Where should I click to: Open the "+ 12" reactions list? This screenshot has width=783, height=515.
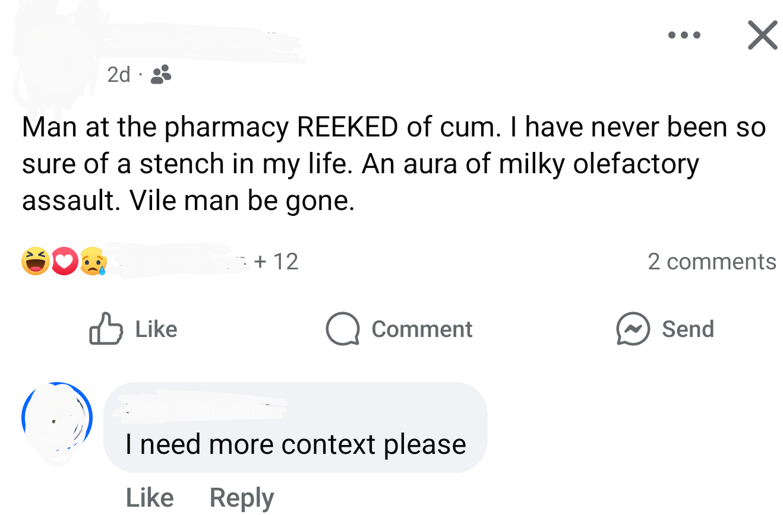click(276, 262)
